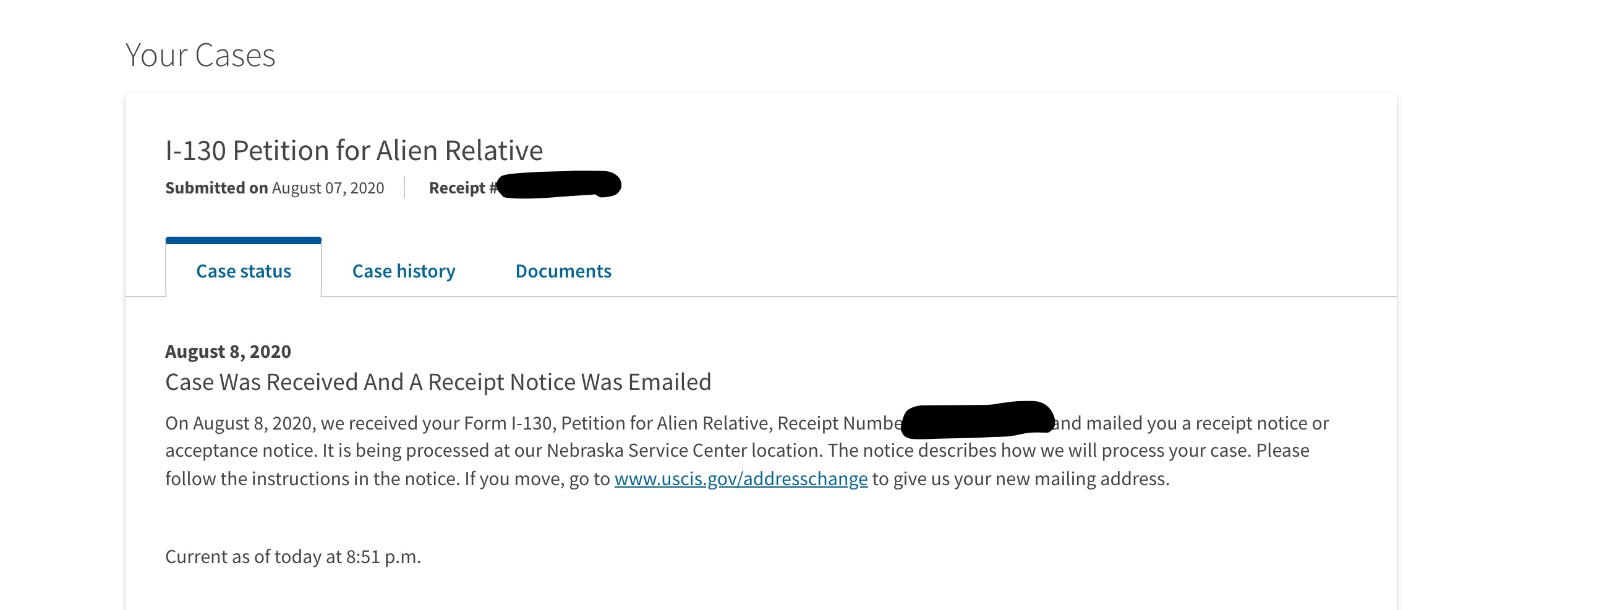Click the I-130 Petition for Alien Relative title
The image size is (1607, 610).
(354, 150)
